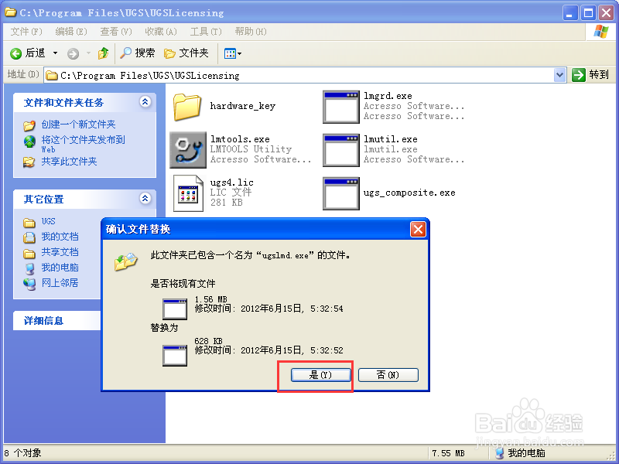Open the Edit (编辑) menu
The image size is (619, 464).
coord(71,32)
